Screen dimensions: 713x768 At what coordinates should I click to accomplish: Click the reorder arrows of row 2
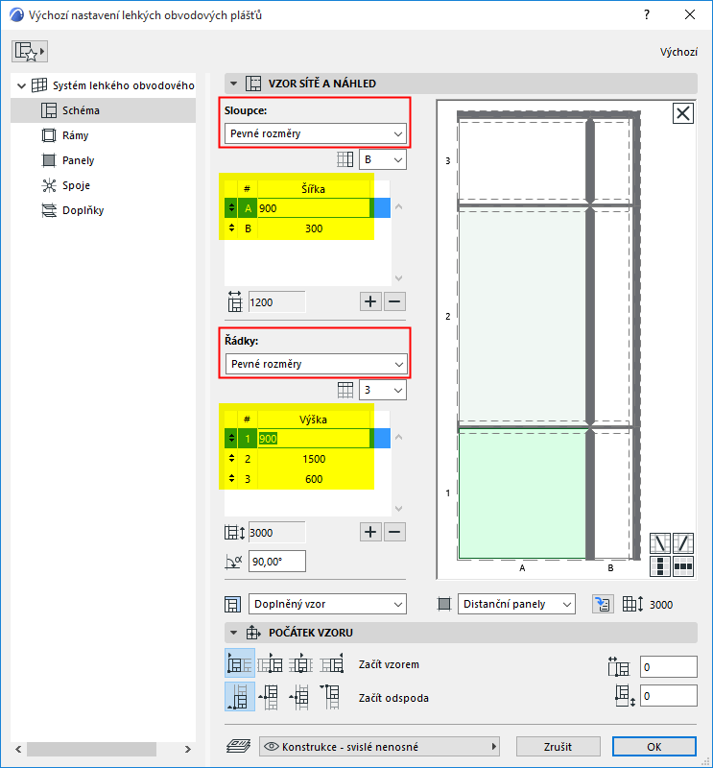point(231,459)
